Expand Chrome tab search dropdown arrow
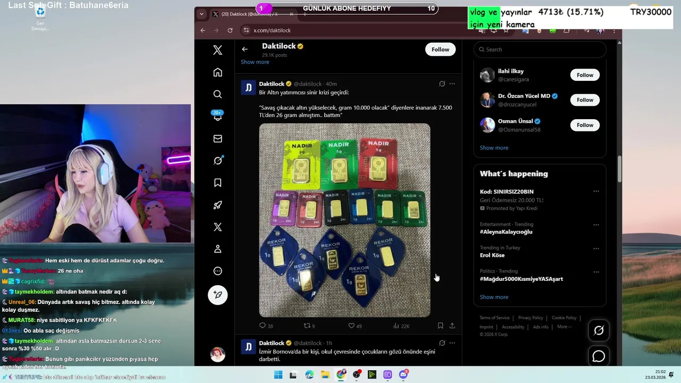The image size is (681, 383). click(201, 14)
